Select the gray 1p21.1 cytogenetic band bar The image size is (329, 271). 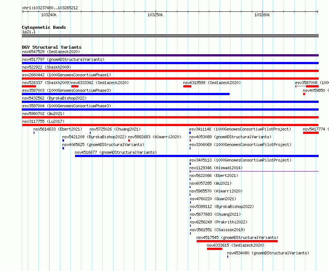coord(170,36)
